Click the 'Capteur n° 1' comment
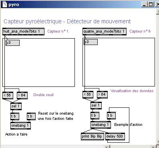 pyautogui.click(x=58, y=31)
